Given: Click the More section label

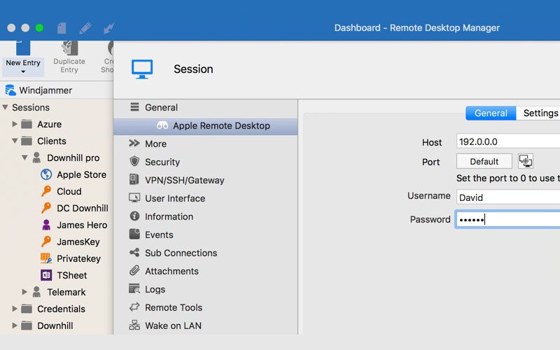Looking at the screenshot, I should pos(155,144).
